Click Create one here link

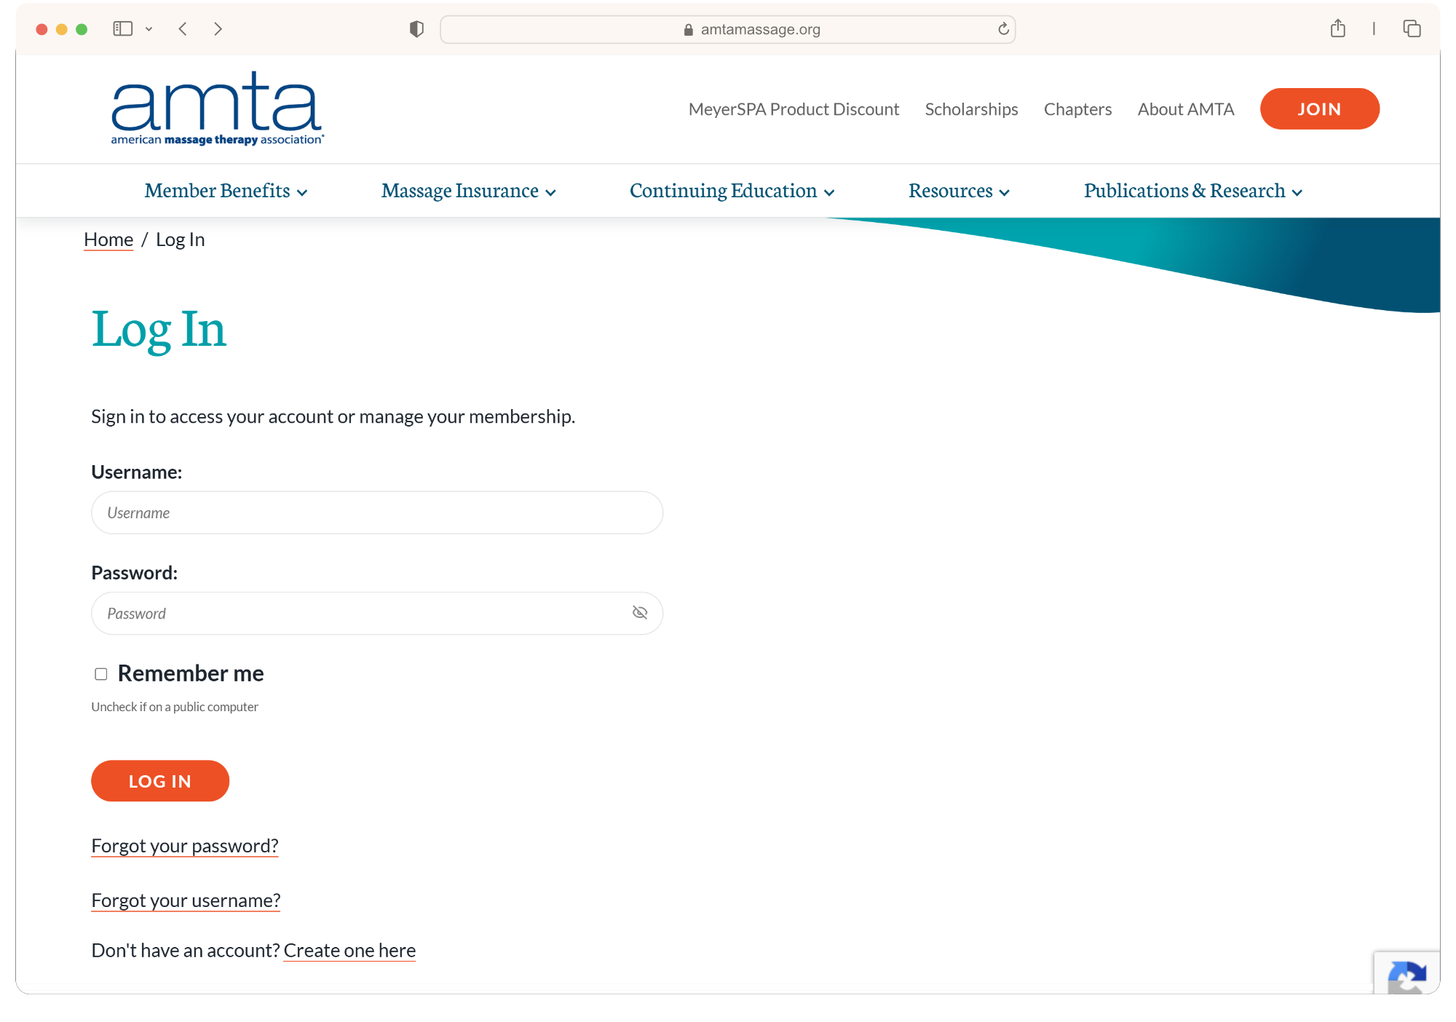coord(349,951)
